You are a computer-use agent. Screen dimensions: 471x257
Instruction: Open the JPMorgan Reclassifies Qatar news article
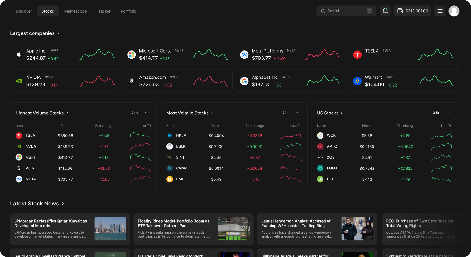coord(70,229)
